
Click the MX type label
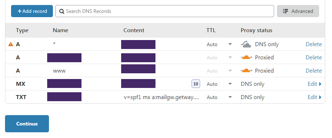(20, 84)
